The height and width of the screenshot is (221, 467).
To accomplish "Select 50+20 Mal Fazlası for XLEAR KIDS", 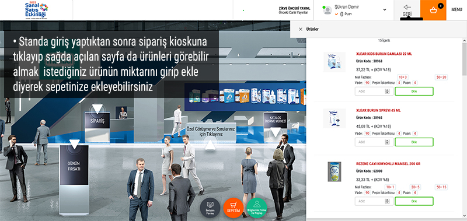I will [441, 78].
